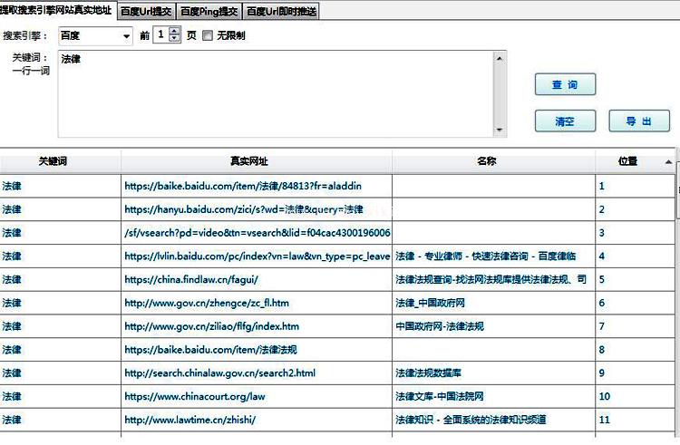Click the 清空 button
Image resolution: width=680 pixels, height=445 pixels.
[565, 121]
